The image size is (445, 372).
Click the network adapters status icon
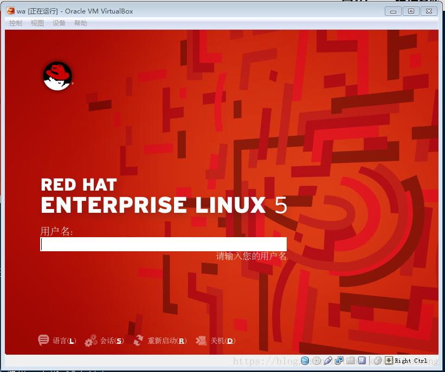[339, 361]
